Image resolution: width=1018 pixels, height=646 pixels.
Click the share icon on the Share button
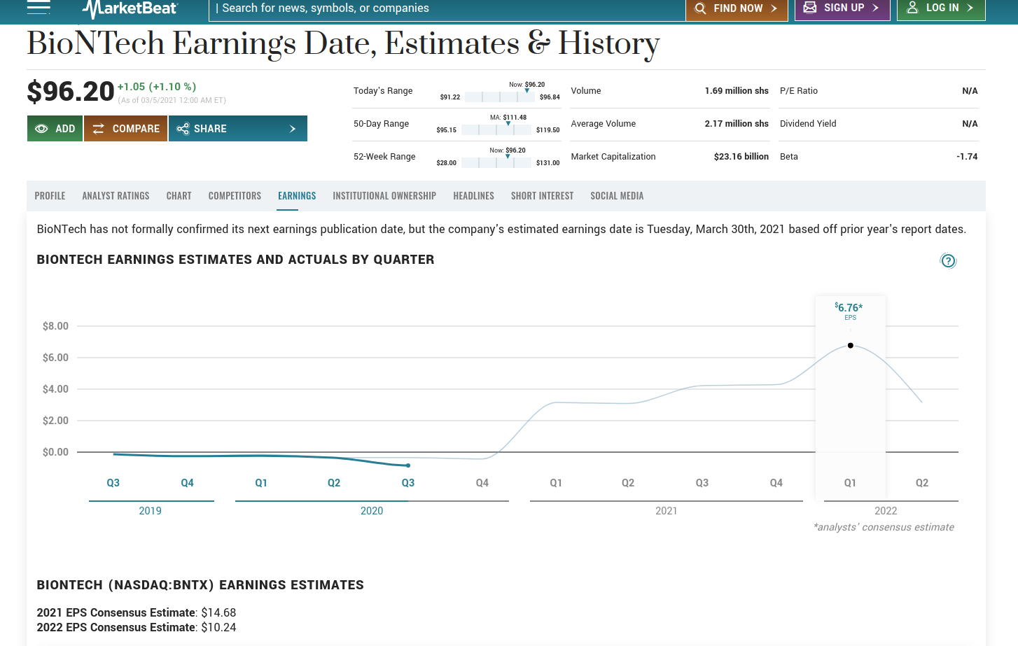[x=183, y=129]
